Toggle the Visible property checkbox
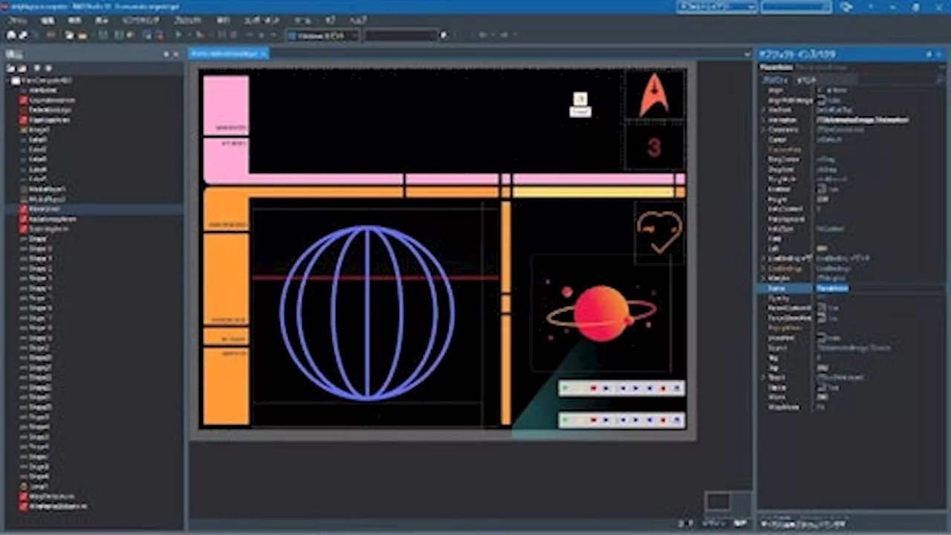Viewport: 951px width, 535px height. [821, 387]
